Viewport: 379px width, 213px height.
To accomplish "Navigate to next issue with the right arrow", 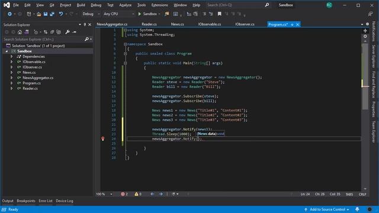I will 160,194.
